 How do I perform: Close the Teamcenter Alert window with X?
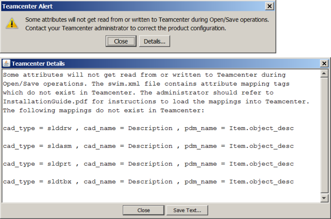[270, 6]
